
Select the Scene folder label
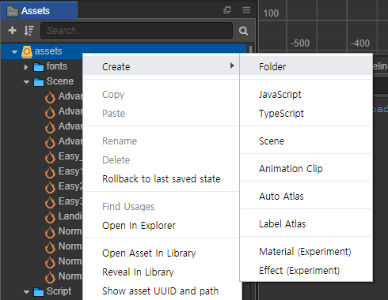[60, 81]
